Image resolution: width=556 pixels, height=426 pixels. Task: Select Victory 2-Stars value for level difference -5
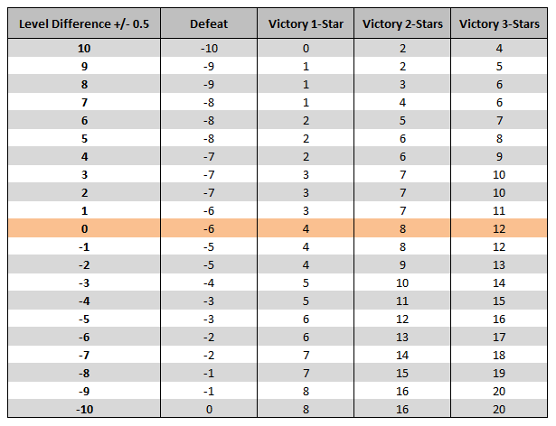point(402,319)
